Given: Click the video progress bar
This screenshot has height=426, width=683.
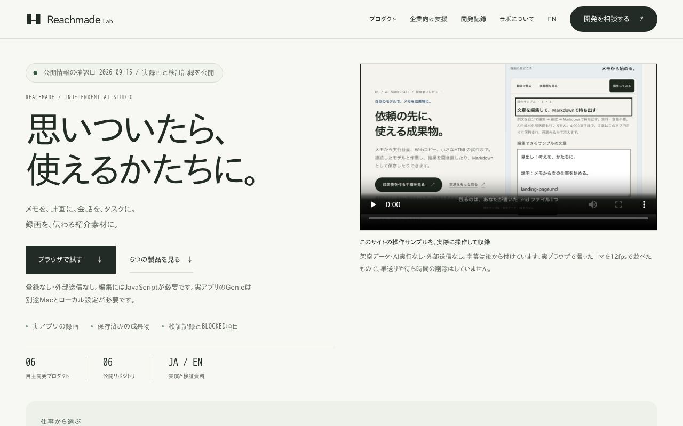Looking at the screenshot, I should [509, 218].
